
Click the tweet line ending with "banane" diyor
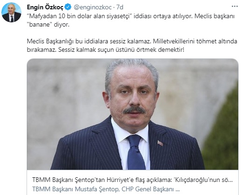pos(48,25)
